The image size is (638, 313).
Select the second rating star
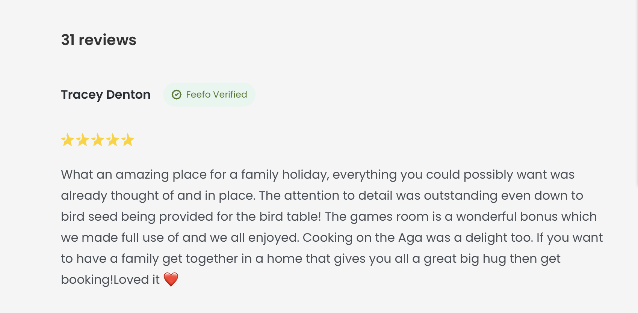[83, 140]
